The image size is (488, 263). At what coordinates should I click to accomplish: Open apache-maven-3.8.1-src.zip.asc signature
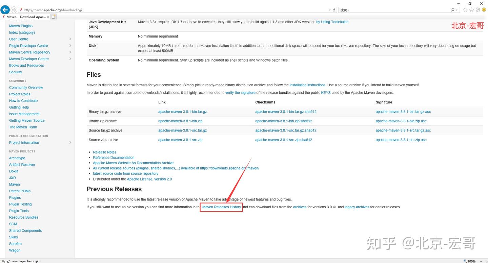(x=401, y=140)
